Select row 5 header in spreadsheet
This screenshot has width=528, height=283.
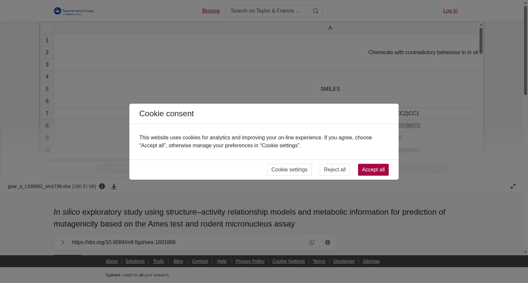pyautogui.click(x=47, y=89)
